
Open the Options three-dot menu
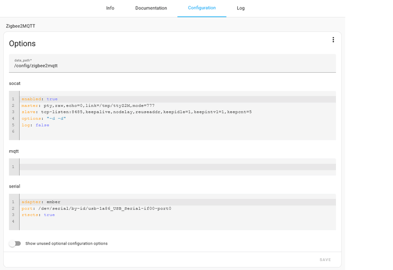333,40
